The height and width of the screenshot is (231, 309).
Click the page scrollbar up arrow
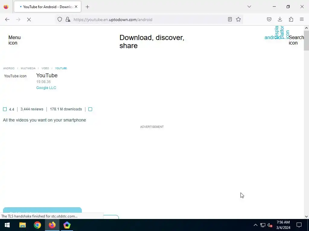pyautogui.click(x=306, y=28)
